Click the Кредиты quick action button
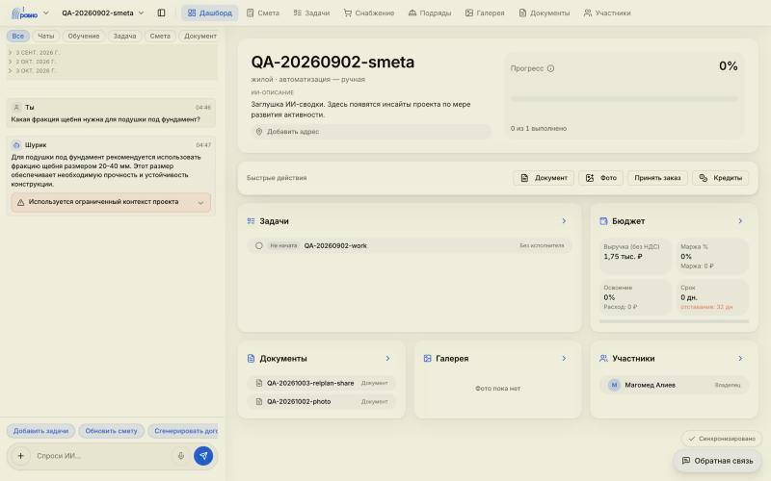The image size is (771, 481). pos(721,178)
